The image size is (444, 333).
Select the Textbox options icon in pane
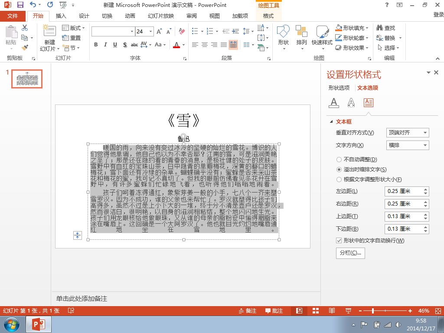[369, 102]
